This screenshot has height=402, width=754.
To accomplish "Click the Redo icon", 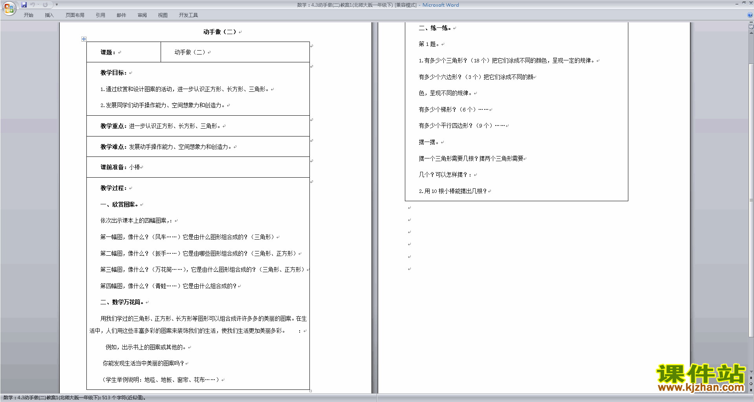I will pos(45,5).
